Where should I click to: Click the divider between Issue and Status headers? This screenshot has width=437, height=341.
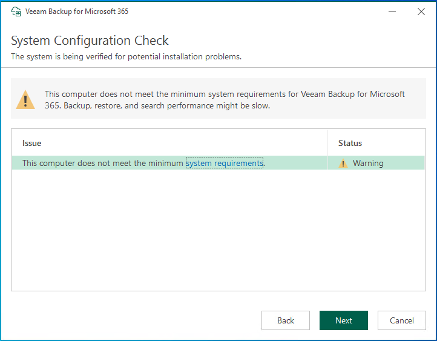pos(327,143)
